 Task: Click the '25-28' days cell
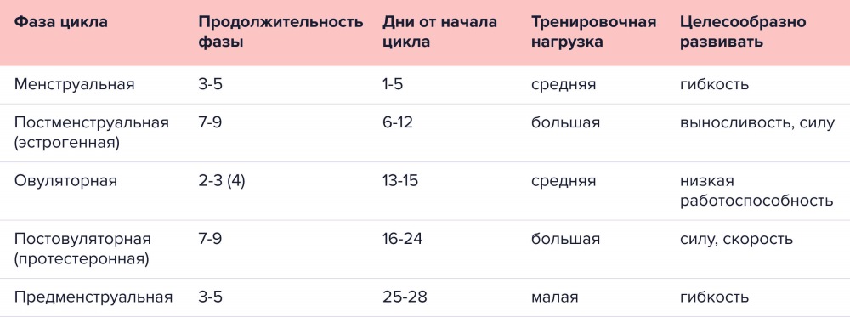pyautogui.click(x=405, y=297)
